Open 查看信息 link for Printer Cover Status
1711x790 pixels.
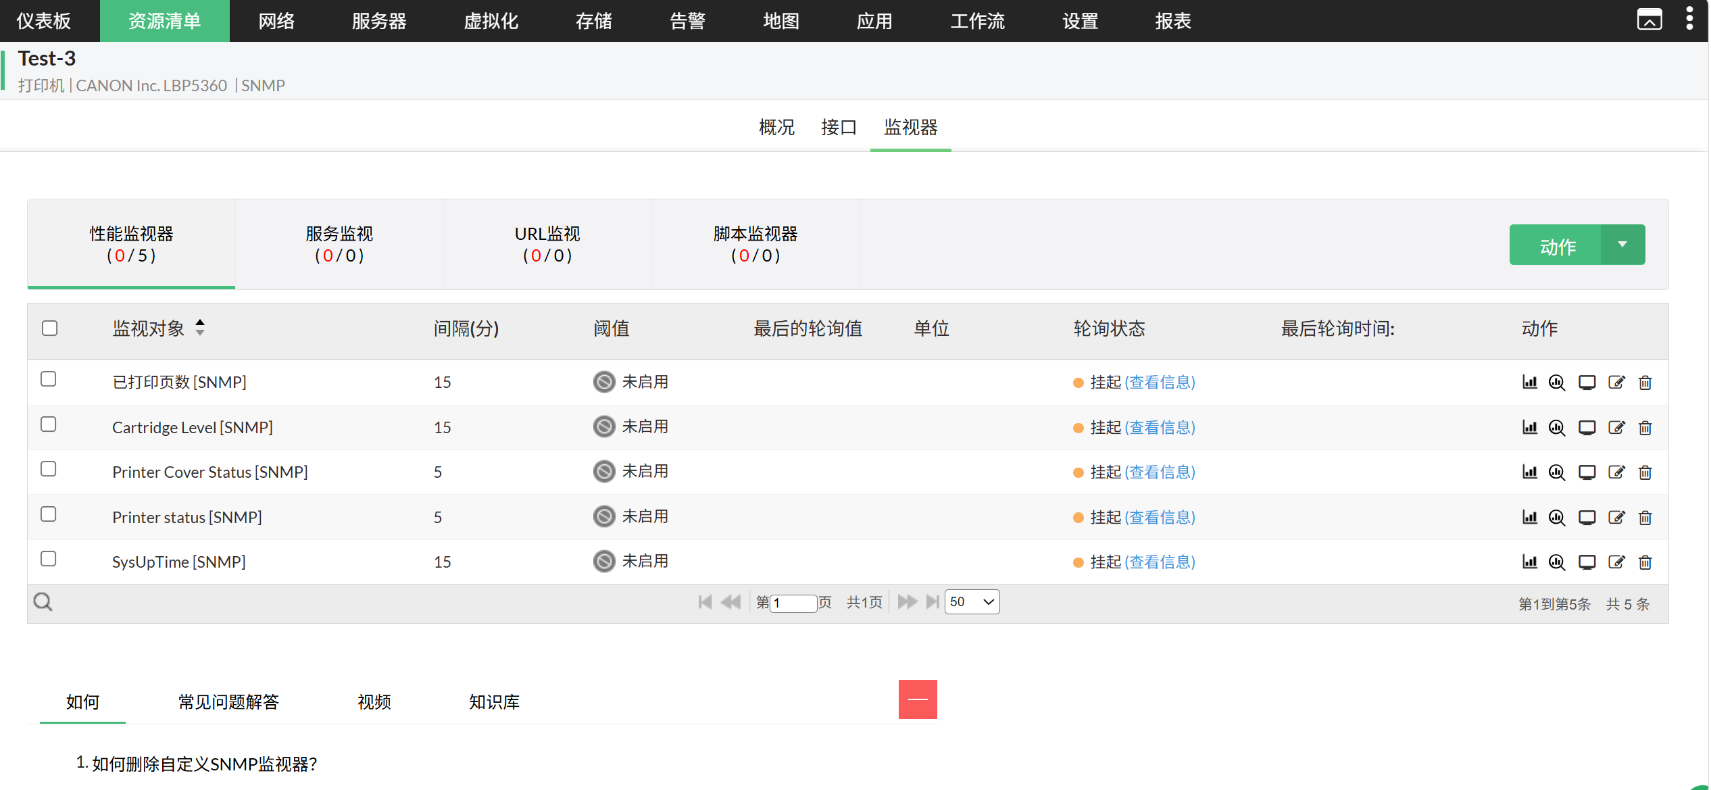pyautogui.click(x=1160, y=472)
